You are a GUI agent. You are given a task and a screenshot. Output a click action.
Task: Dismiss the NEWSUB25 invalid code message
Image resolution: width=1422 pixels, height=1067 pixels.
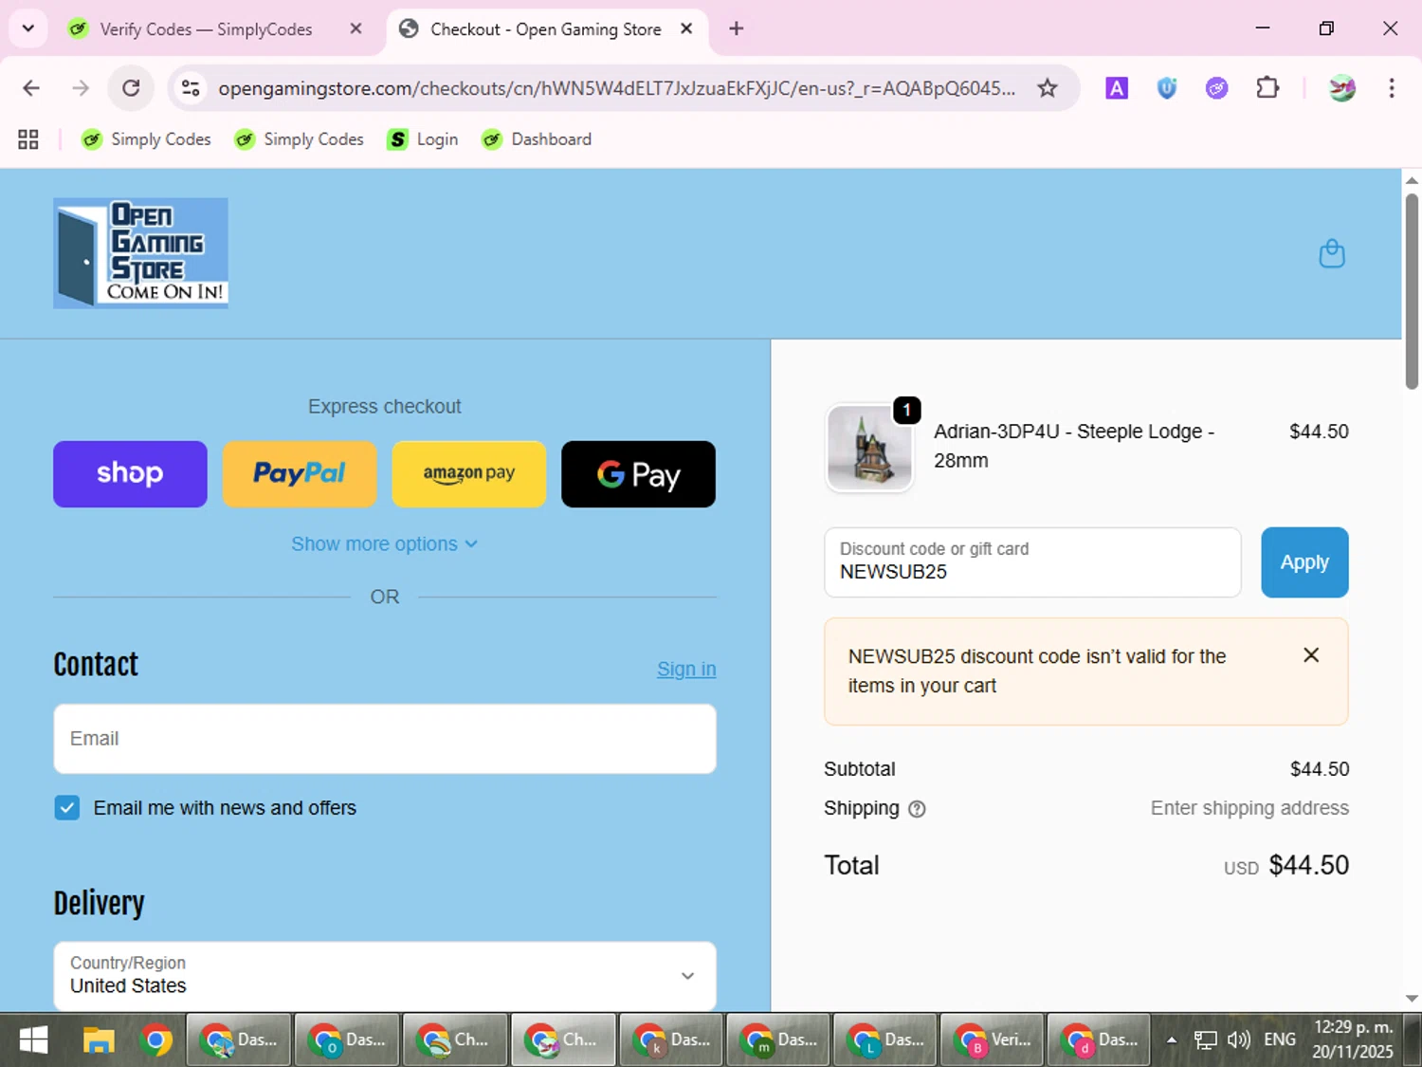1311,655
